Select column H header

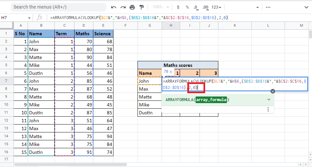(x=171, y=25)
